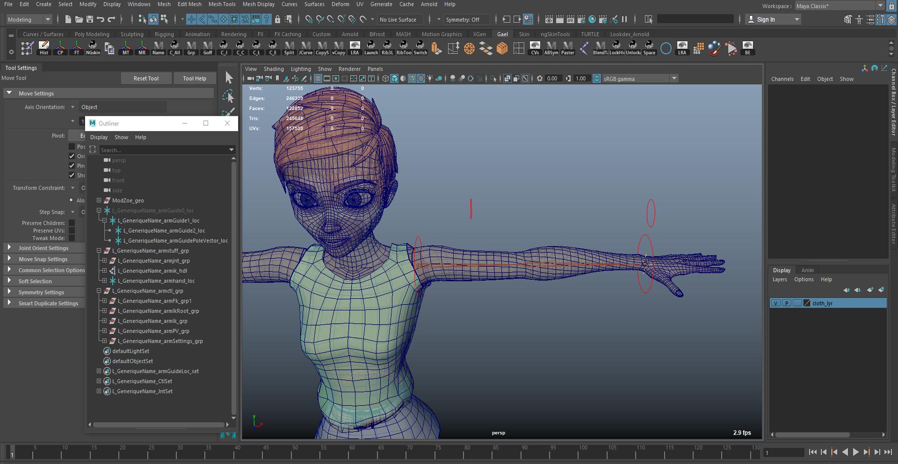Click the Save scene icon
This screenshot has height=464, width=898.
click(89, 19)
